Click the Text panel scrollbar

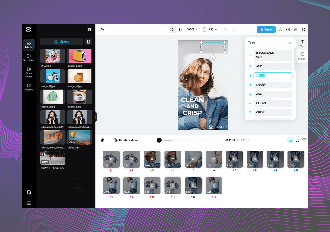tap(295, 60)
